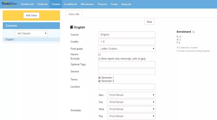
Task: Open the Gradebook menu
Action: click(70, 4)
